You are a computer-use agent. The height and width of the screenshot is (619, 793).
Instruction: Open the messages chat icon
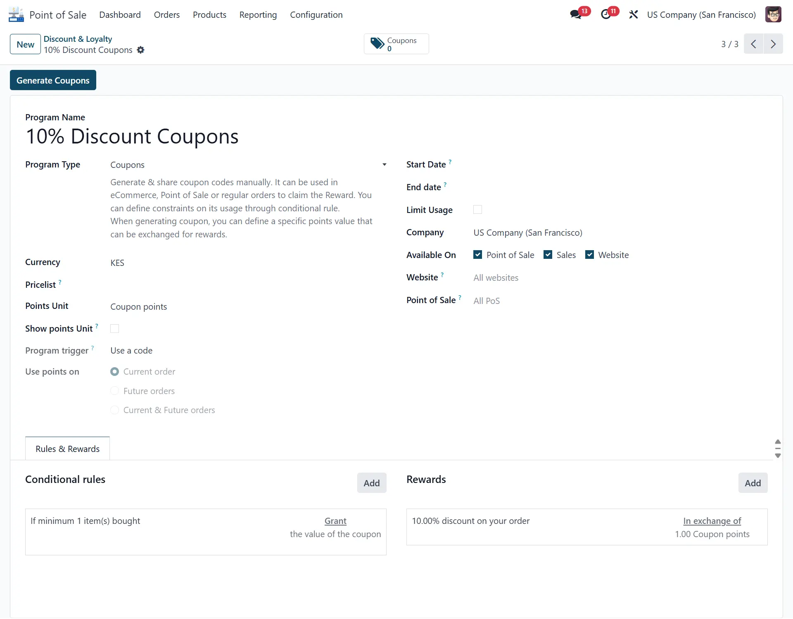coord(576,14)
